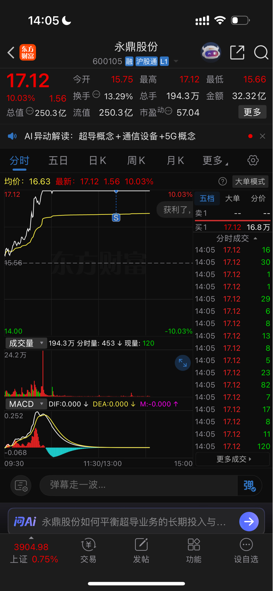Select 分价 tab

[x=258, y=198]
